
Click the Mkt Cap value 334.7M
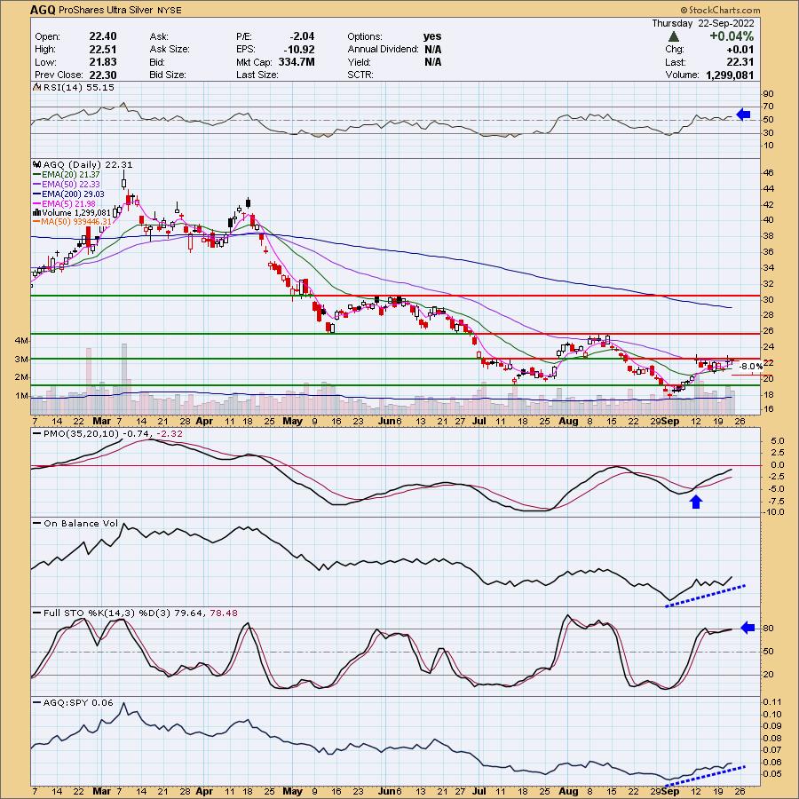coord(297,62)
